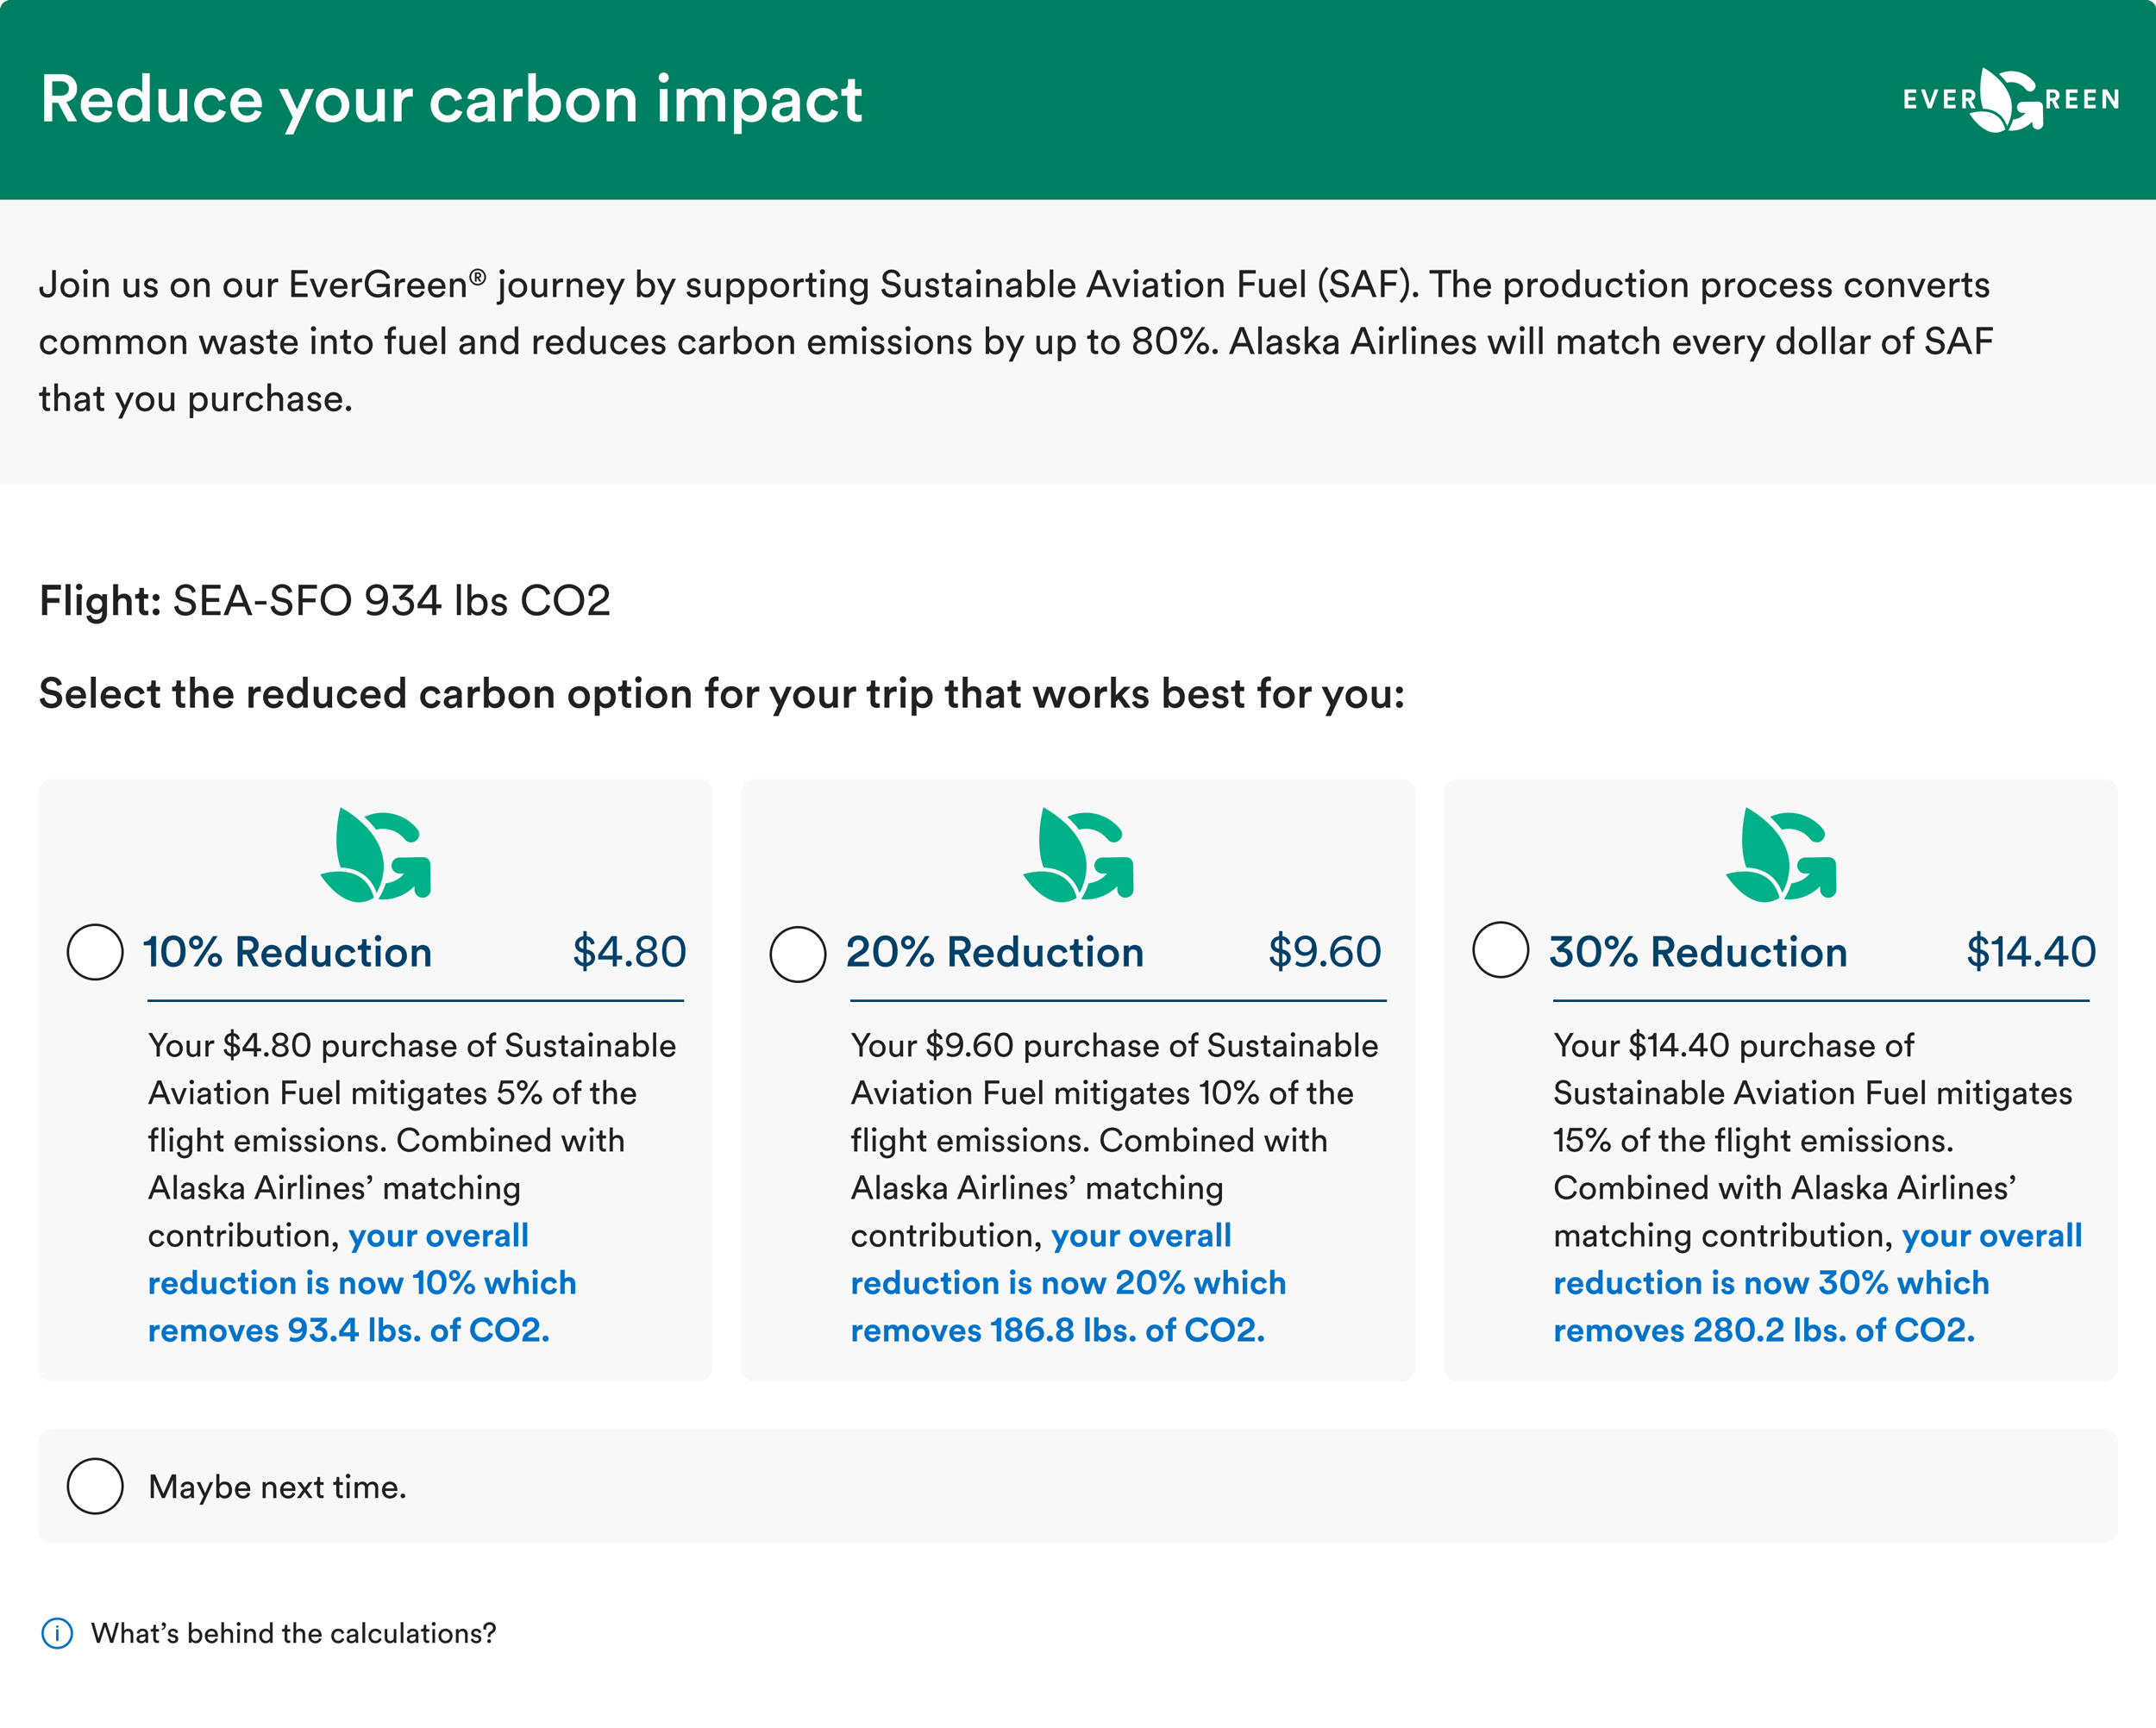Choose the Maybe next time radio option
2156x1728 pixels.
(95, 1486)
